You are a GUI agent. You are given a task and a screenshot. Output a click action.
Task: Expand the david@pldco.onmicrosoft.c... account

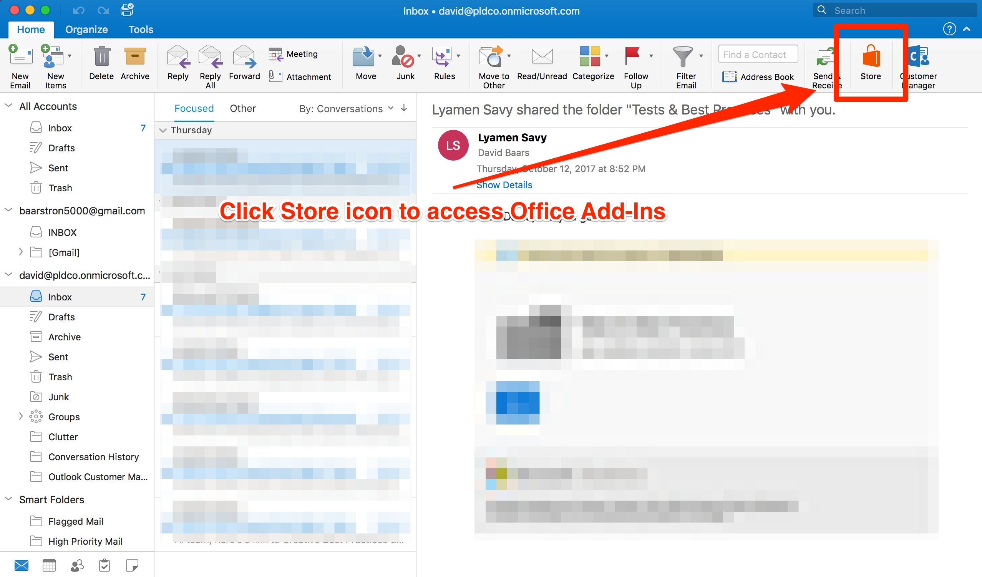pyautogui.click(x=10, y=274)
